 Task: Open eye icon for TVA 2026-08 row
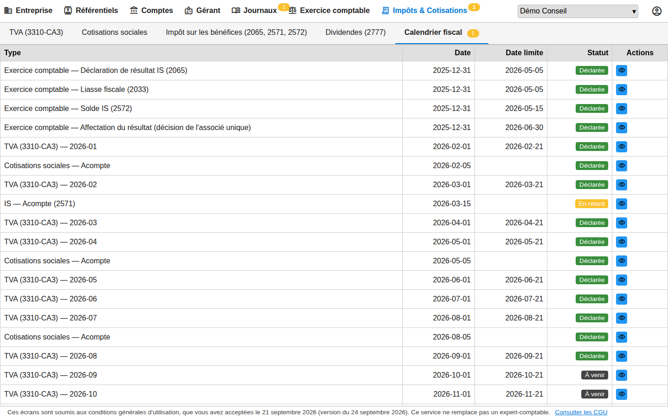point(622,356)
